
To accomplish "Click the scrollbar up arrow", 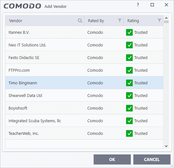I will (x=166, y=18).
